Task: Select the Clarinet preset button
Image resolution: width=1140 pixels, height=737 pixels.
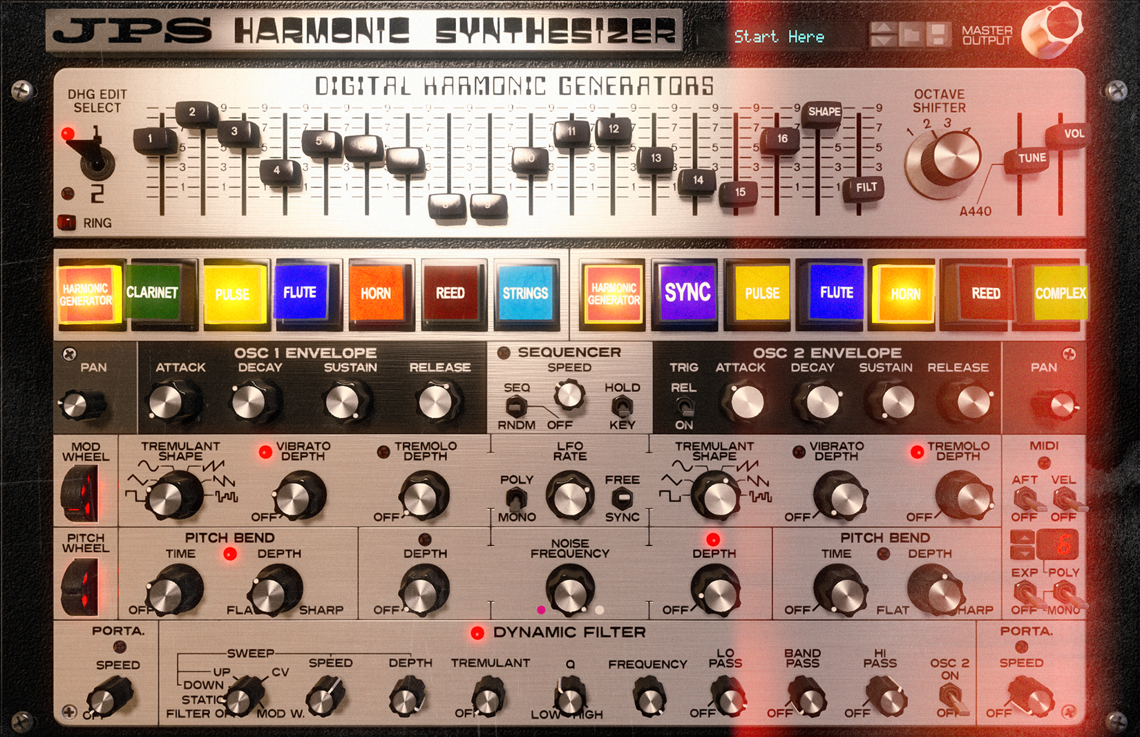Action: [x=153, y=293]
